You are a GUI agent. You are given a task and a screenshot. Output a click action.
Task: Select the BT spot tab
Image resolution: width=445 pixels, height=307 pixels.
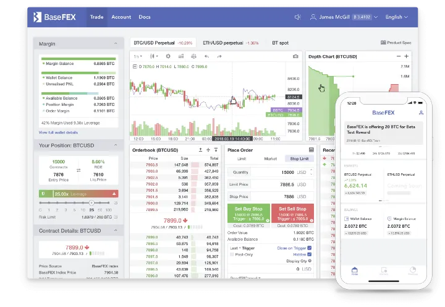click(x=280, y=43)
